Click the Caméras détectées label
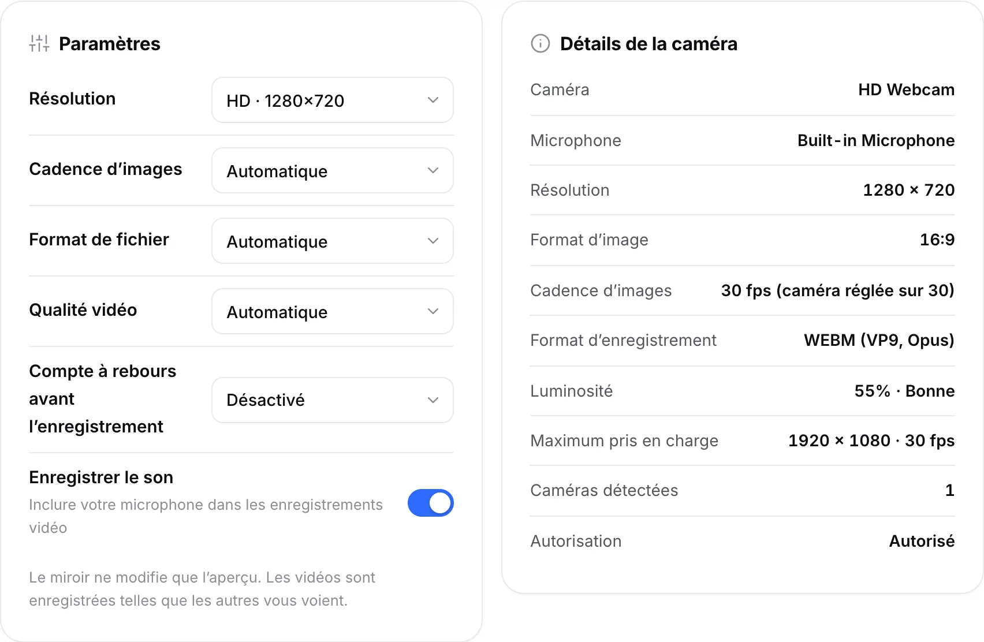 [x=604, y=490]
